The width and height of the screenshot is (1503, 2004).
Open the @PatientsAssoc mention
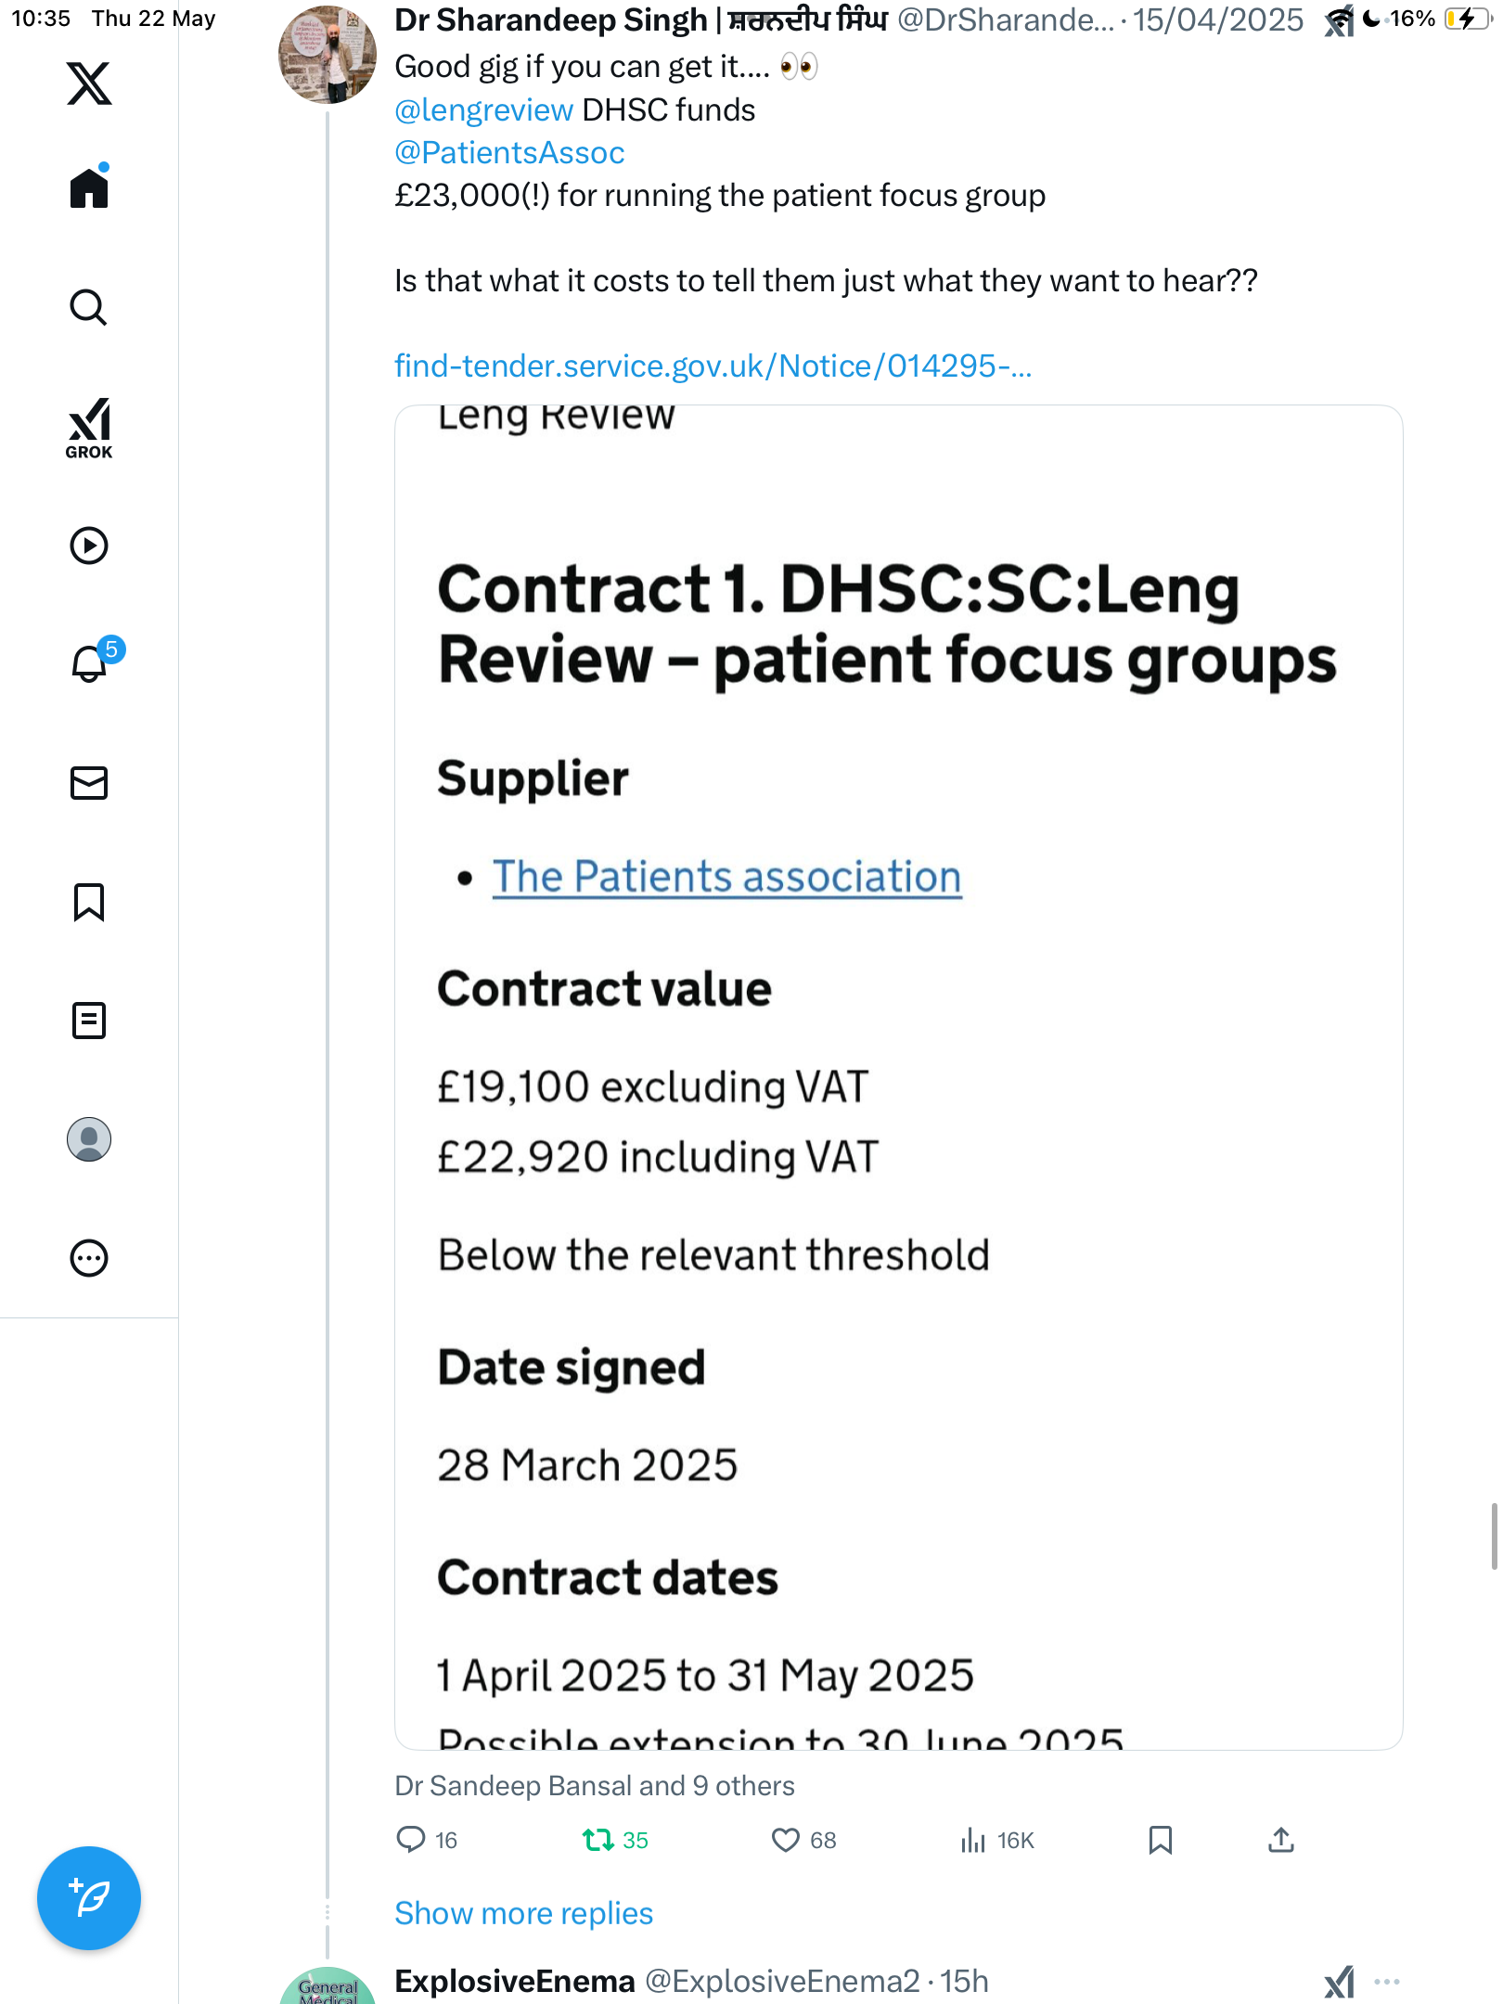pos(509,152)
